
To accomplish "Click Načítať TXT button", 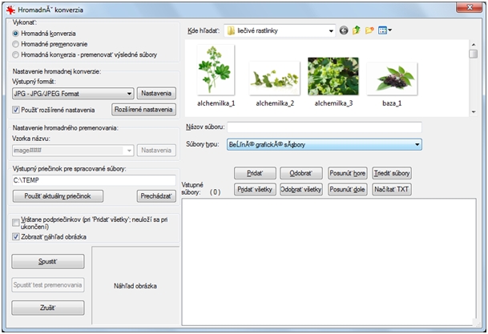I will click(392, 189).
